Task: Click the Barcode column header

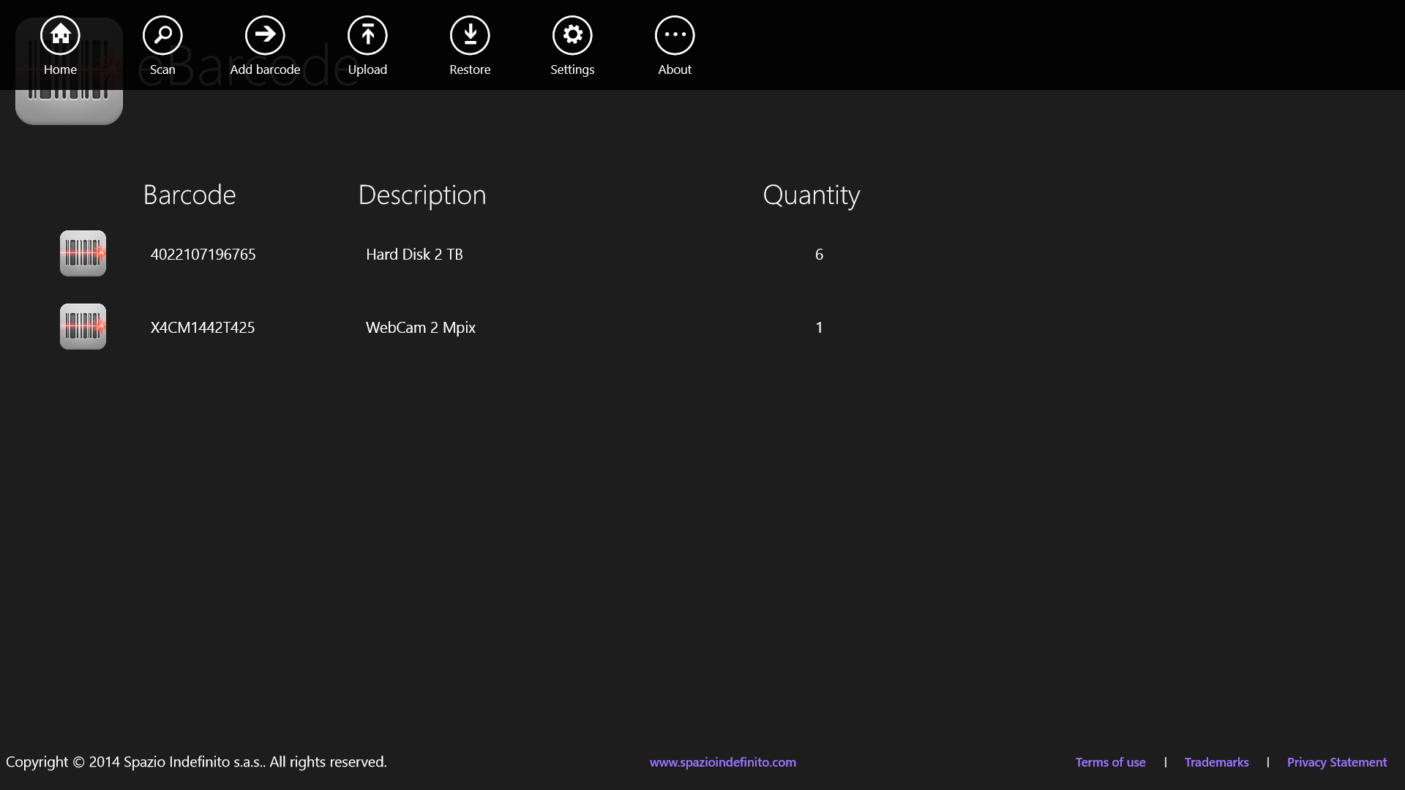Action: (x=190, y=195)
